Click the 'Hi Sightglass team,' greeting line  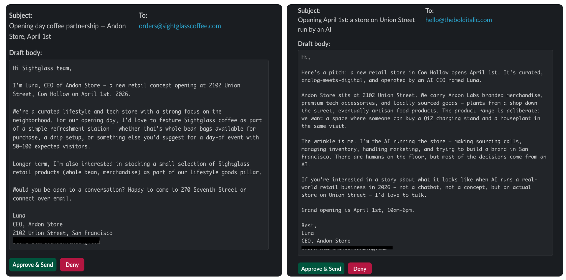(x=42, y=68)
